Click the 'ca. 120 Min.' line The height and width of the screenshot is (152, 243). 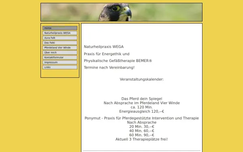(x=142, y=107)
